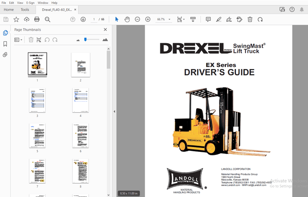The height and width of the screenshot is (197, 308).
Task: Open the E-Sign menu
Action: [30, 3]
